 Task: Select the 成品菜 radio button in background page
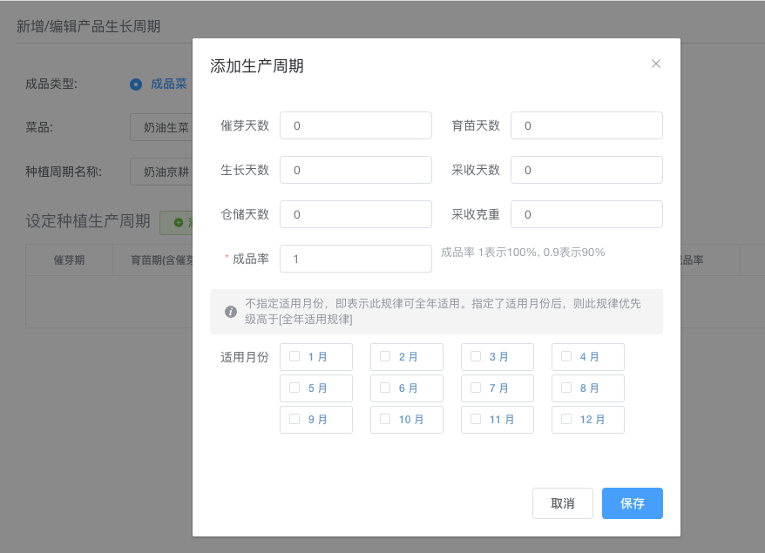[136, 84]
